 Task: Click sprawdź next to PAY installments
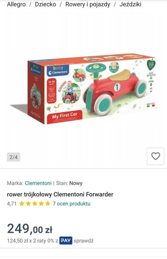click(83, 241)
